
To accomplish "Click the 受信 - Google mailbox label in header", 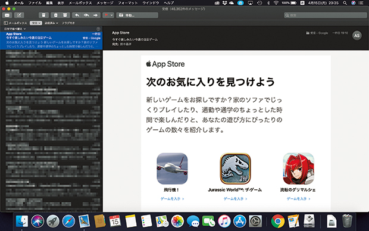I will point(317,33).
